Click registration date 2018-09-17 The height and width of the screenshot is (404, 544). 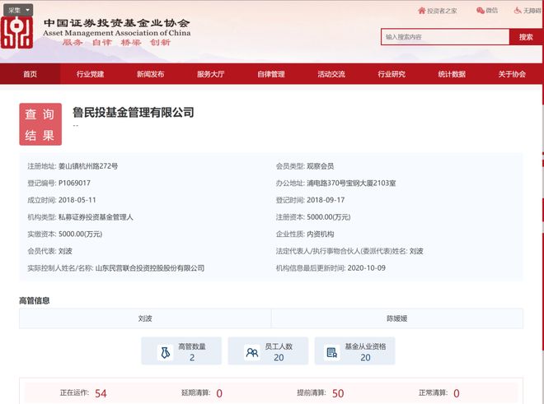click(326, 200)
